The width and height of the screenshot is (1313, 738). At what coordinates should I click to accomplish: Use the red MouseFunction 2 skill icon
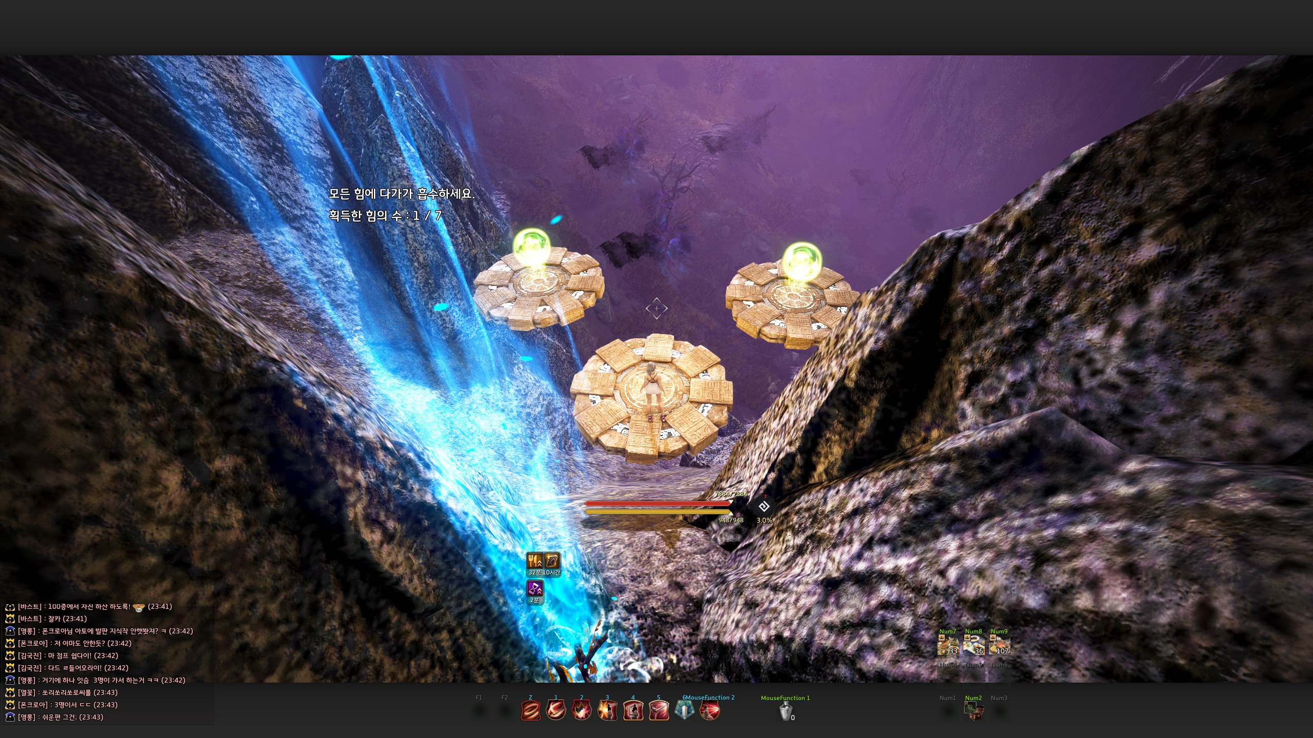710,710
